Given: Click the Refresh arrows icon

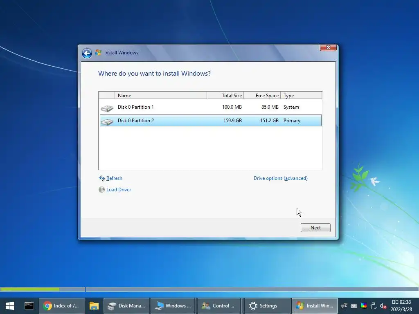Looking at the screenshot, I should 102,178.
